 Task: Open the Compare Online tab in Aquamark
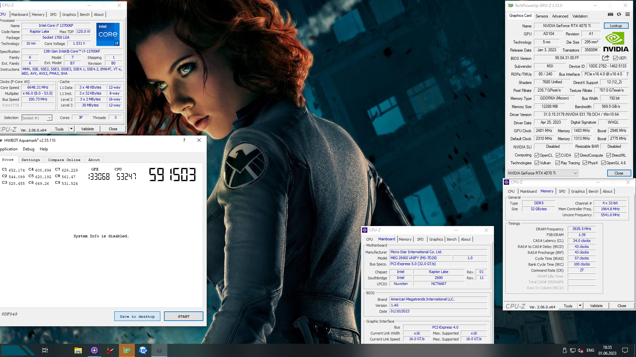(64, 160)
